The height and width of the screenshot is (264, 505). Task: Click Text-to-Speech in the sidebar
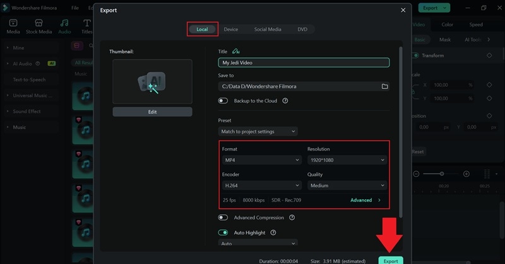point(29,79)
